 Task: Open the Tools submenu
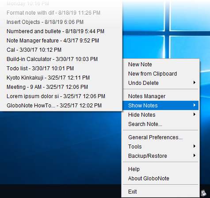(x=160, y=147)
